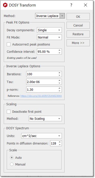Select the Manual scale radio button

coord(12,164)
